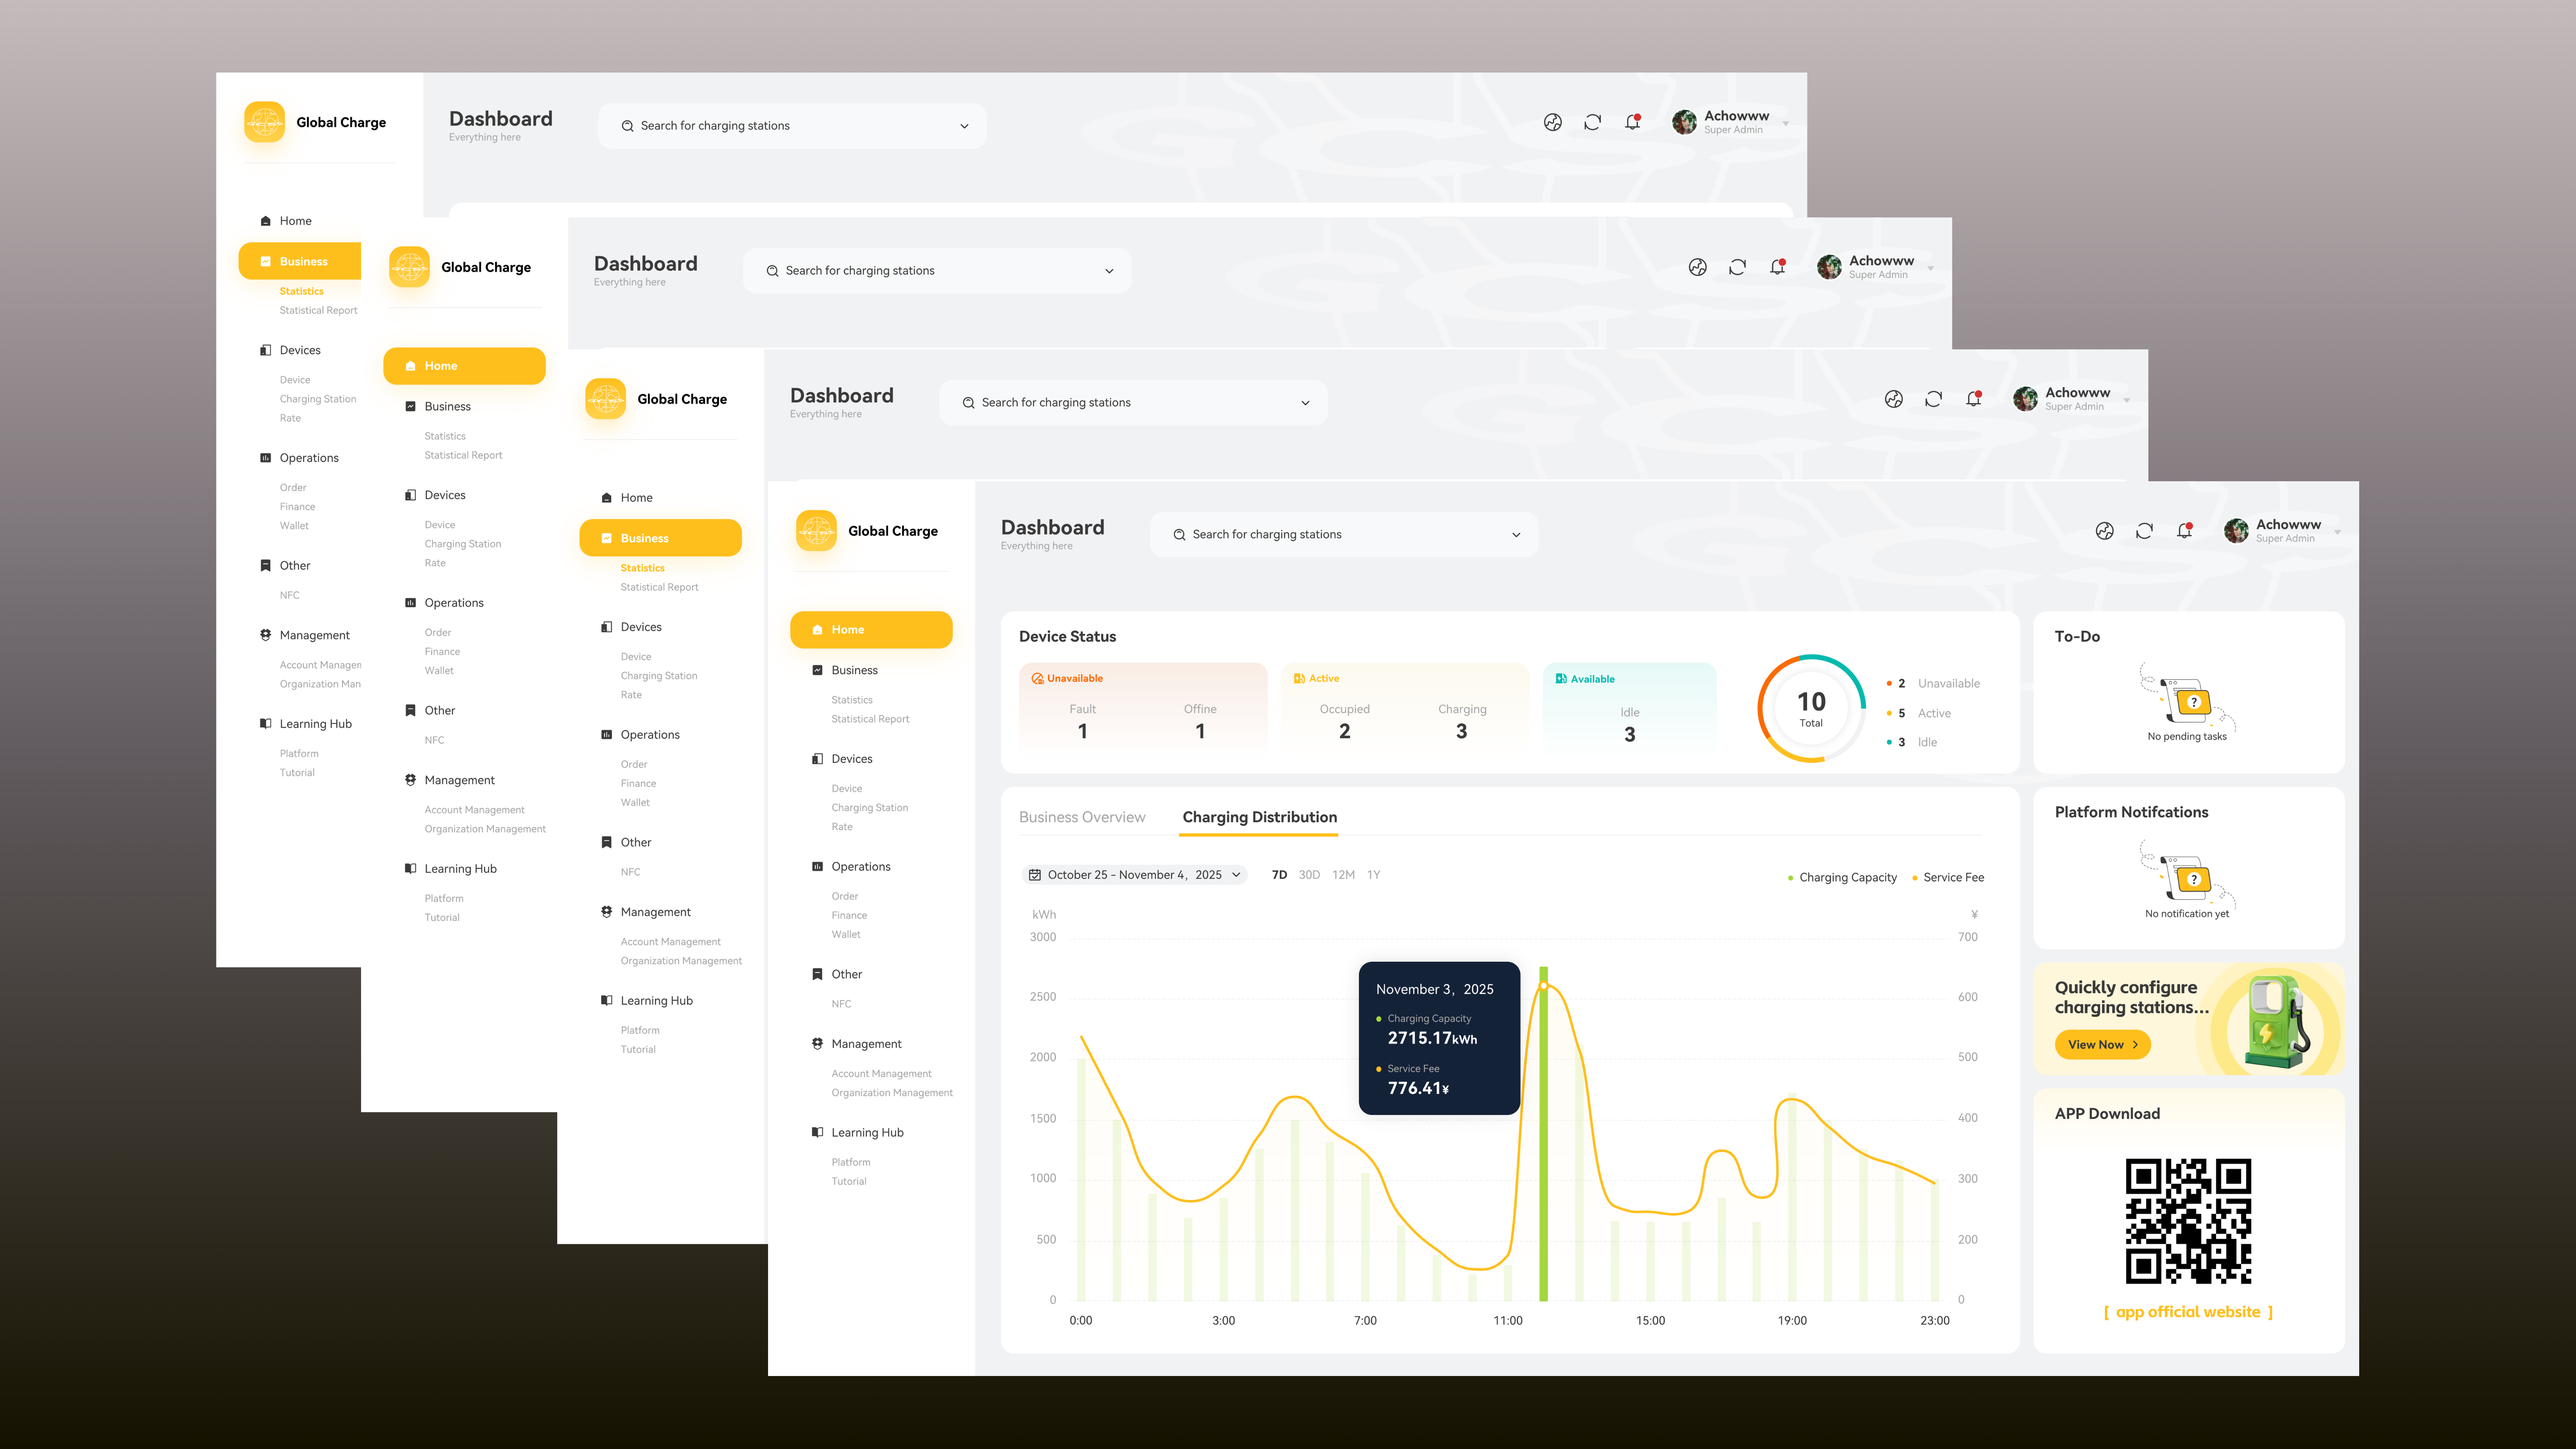This screenshot has width=2576, height=1449.
Task: Click the calendar icon beside the date range
Action: 1035,875
